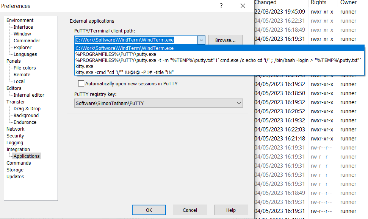Select file row changed 04/05/2023 16:22:03

(x=311, y=130)
